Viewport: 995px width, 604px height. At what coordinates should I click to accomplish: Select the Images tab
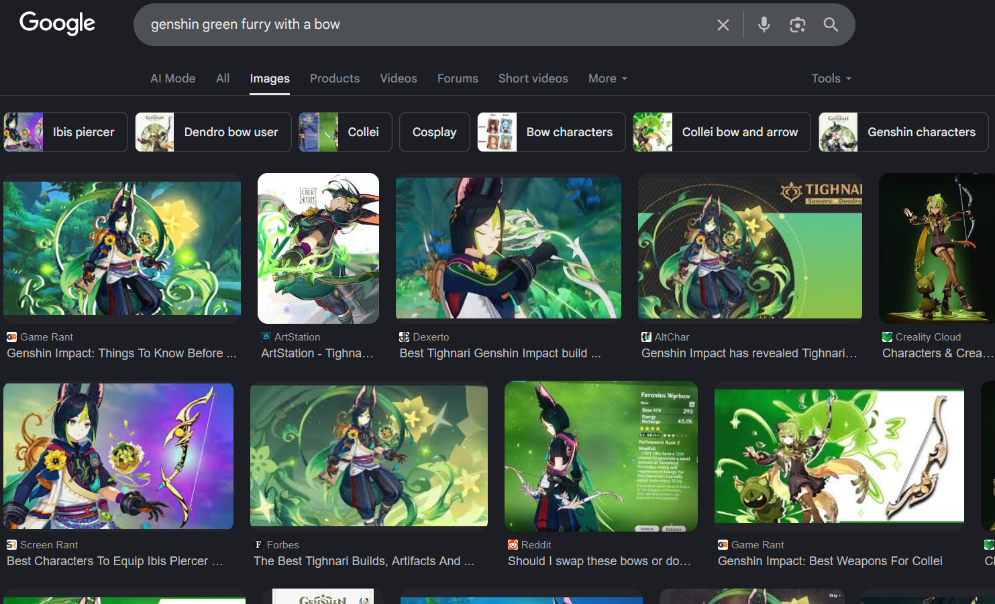[270, 78]
